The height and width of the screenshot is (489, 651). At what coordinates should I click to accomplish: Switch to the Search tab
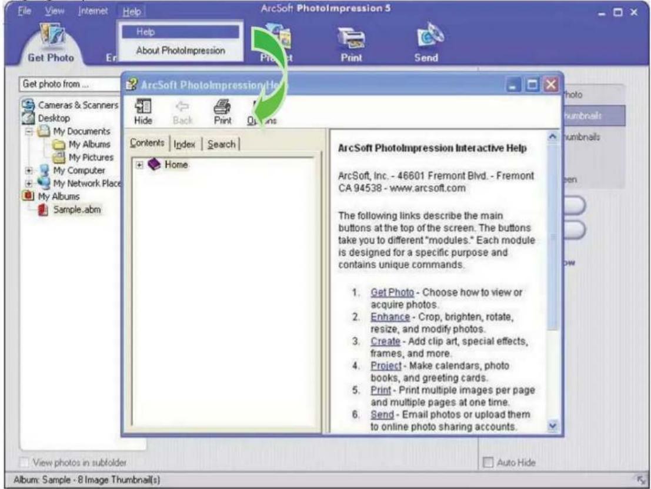[x=222, y=144]
